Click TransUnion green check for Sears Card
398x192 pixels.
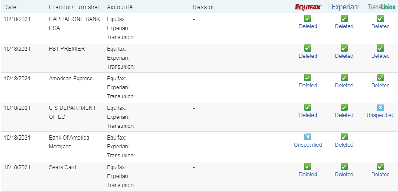(x=381, y=166)
